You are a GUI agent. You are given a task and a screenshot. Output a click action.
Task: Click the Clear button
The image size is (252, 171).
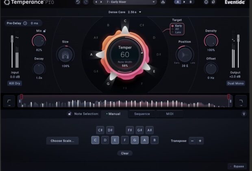(x=125, y=153)
